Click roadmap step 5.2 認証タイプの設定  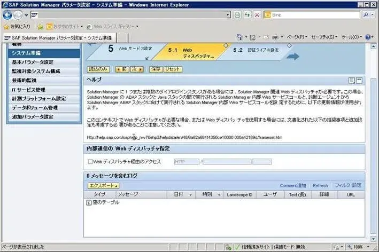(256, 50)
